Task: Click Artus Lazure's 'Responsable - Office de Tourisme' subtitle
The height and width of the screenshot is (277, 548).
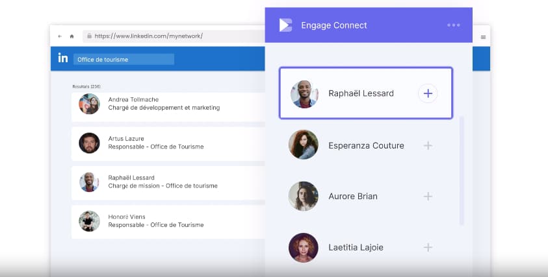Action: 156,147
